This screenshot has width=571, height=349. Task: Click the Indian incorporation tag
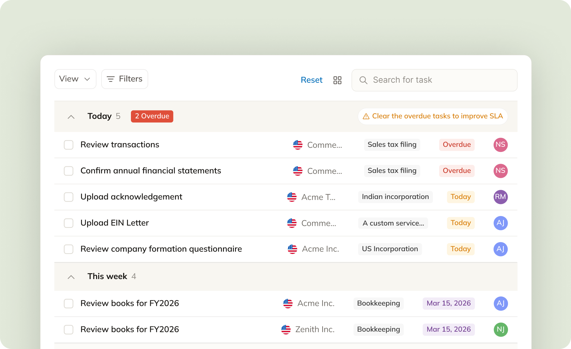pos(395,197)
